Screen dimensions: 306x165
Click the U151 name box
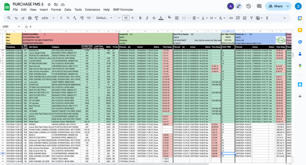9,27
